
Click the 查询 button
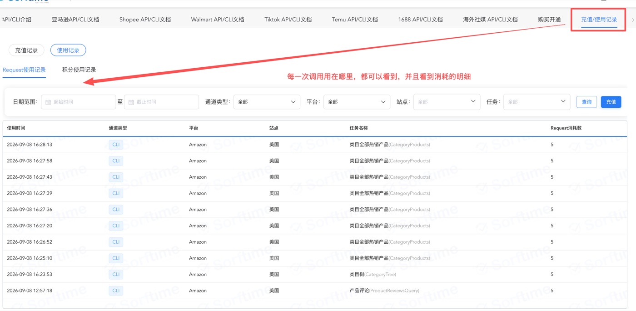pyautogui.click(x=586, y=102)
